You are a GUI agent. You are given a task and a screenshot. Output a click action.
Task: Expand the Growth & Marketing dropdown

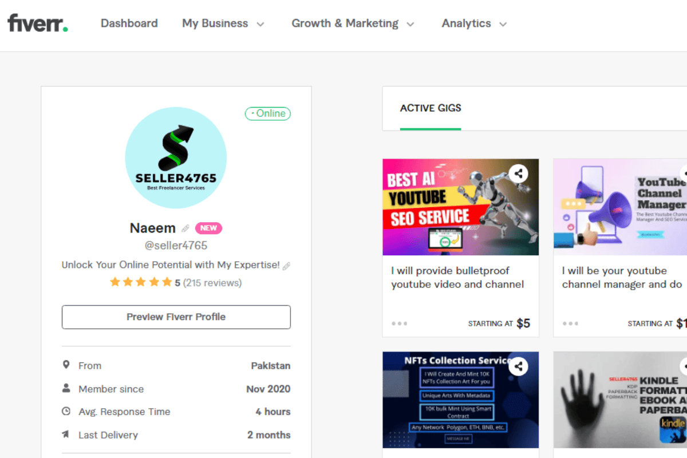point(353,23)
